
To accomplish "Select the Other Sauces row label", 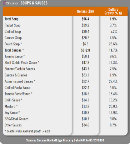I will pyautogui.click(x=13, y=125).
